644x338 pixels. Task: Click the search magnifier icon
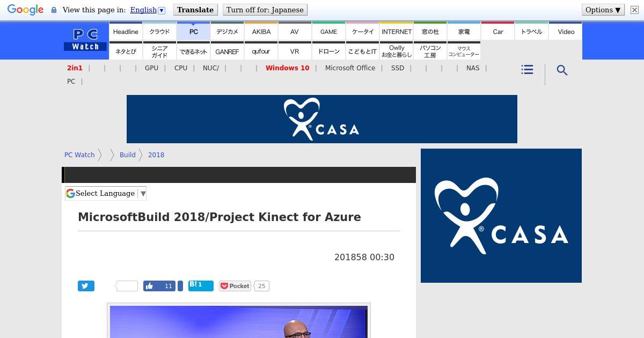pyautogui.click(x=562, y=70)
